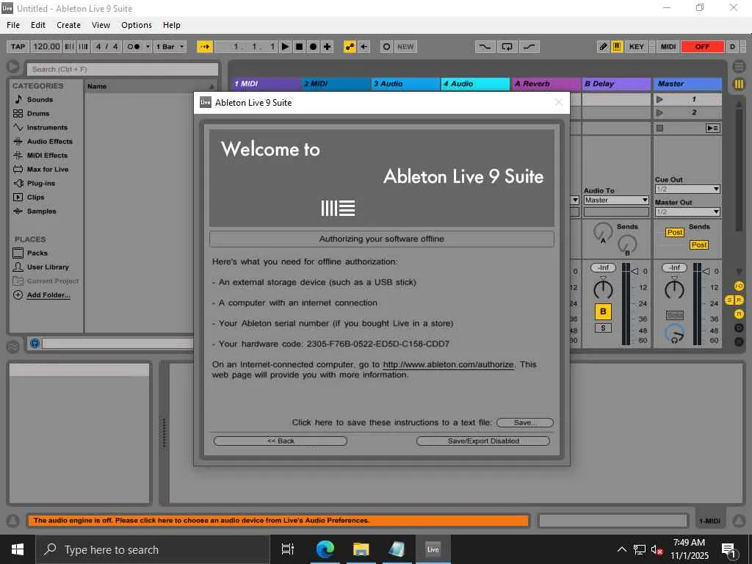Launch Master scene 2
752x564 pixels.
(x=660, y=112)
